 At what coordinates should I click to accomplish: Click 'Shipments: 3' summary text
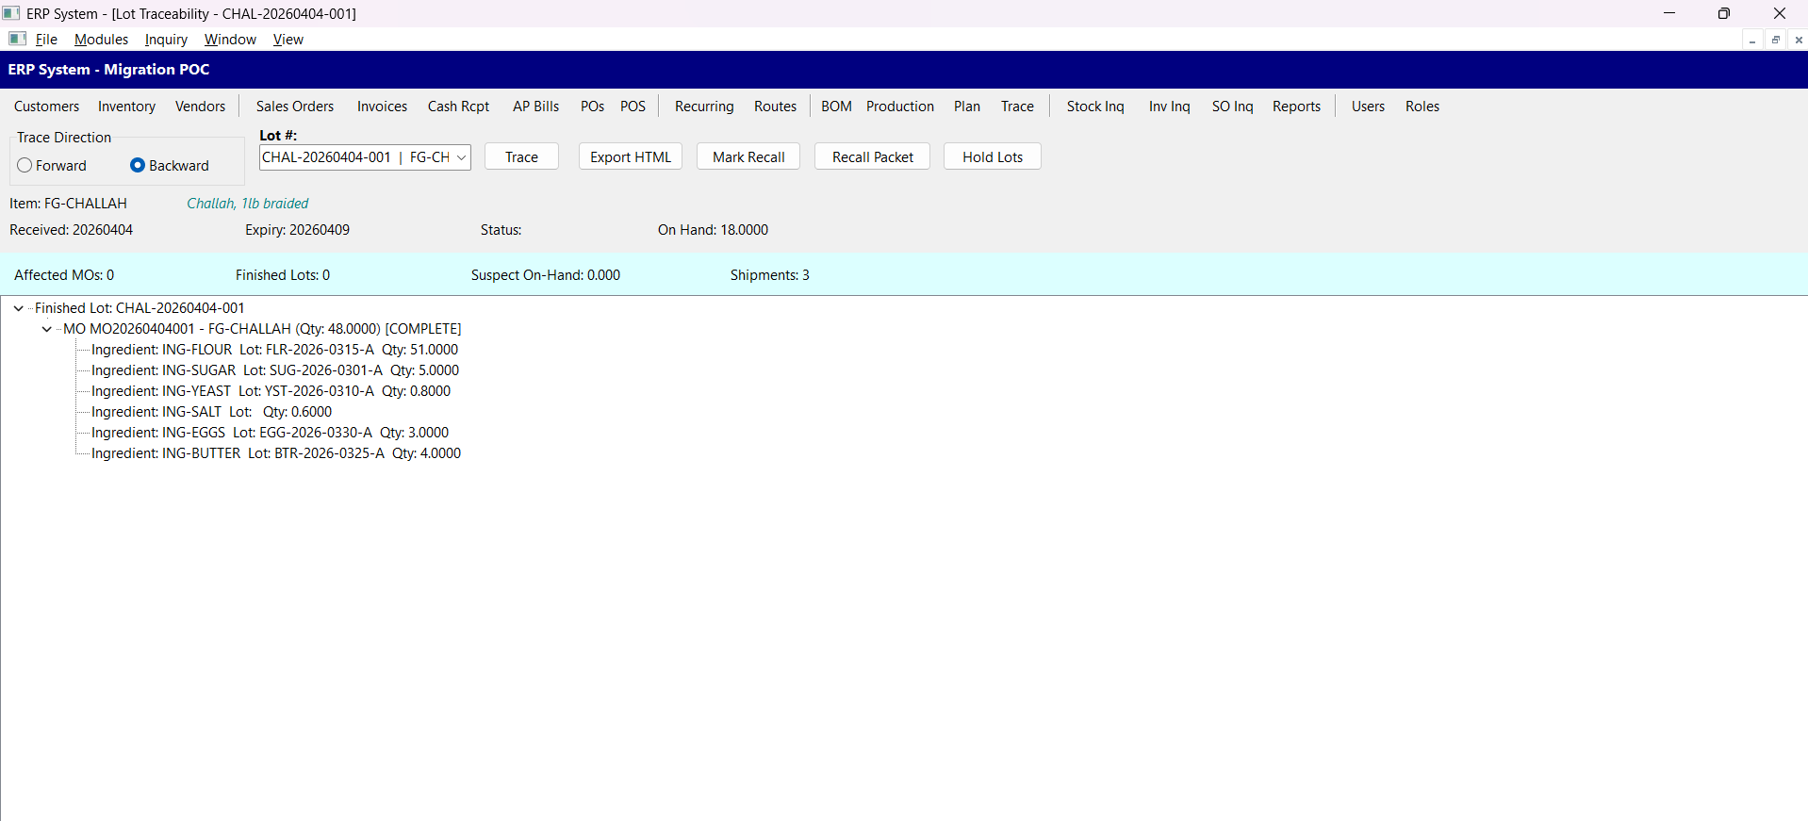(769, 275)
